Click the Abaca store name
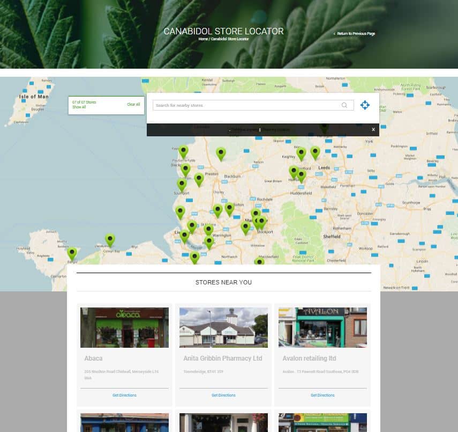Screen dimensions: 458x432 pyautogui.click(x=93, y=358)
